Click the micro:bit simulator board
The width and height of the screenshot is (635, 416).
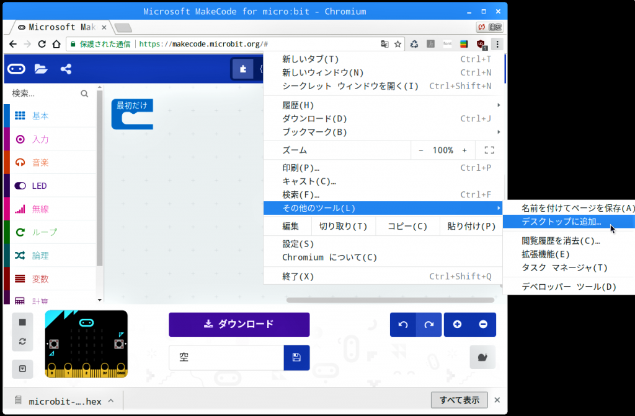86,344
